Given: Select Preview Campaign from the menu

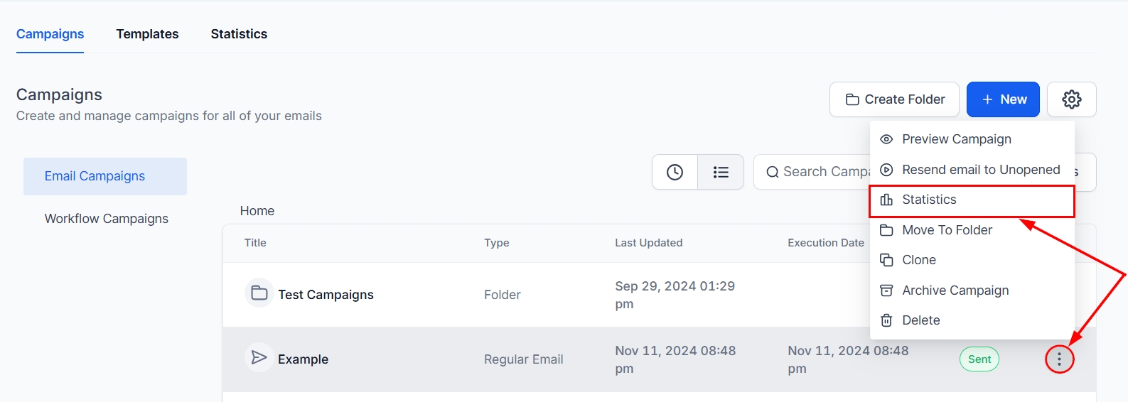Looking at the screenshot, I should point(956,139).
